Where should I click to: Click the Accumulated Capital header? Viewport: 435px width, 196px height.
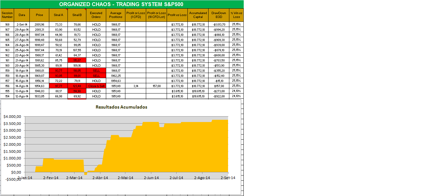click(x=198, y=15)
